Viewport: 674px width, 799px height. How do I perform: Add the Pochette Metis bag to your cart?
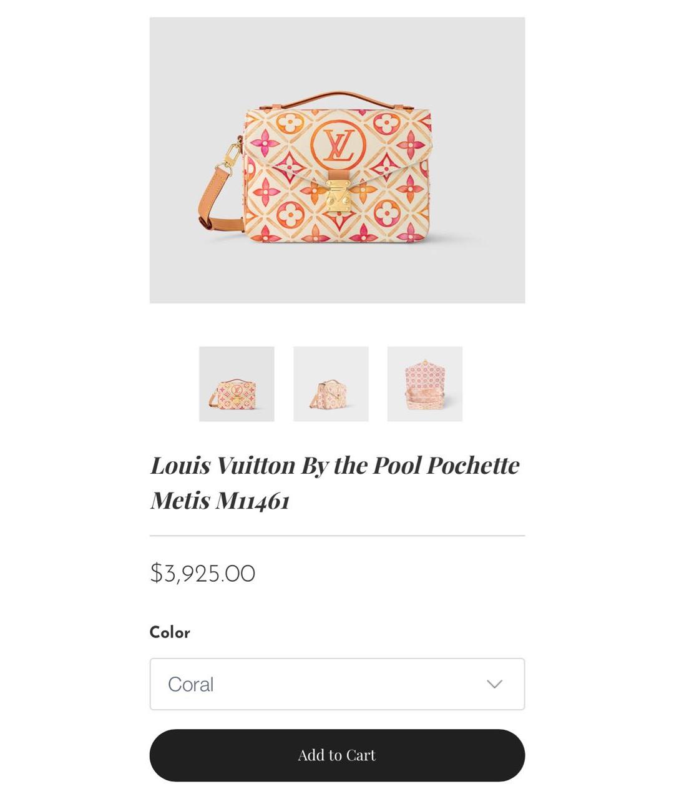(337, 755)
